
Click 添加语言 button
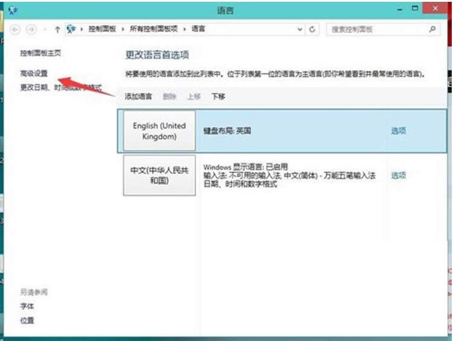click(138, 96)
